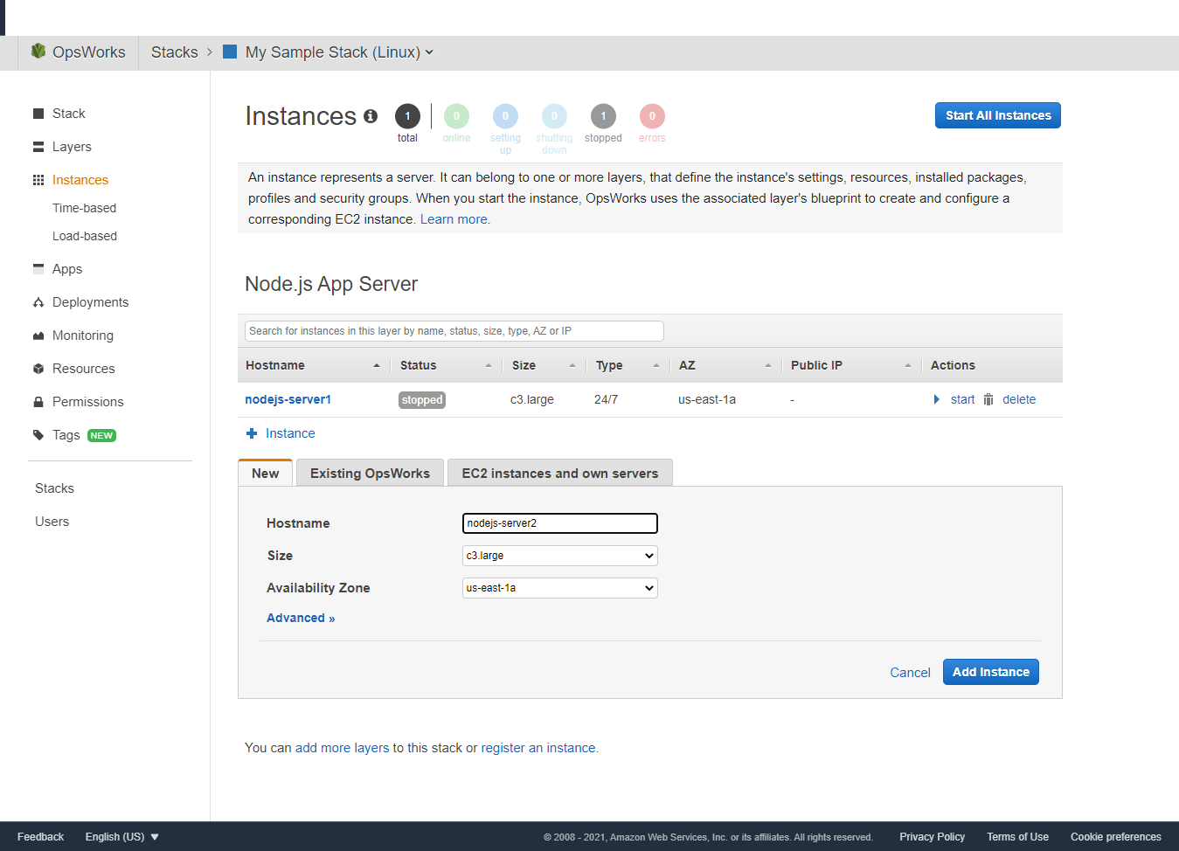The width and height of the screenshot is (1179, 851).
Task: Open the My Sample Stack dropdown
Action: click(339, 52)
